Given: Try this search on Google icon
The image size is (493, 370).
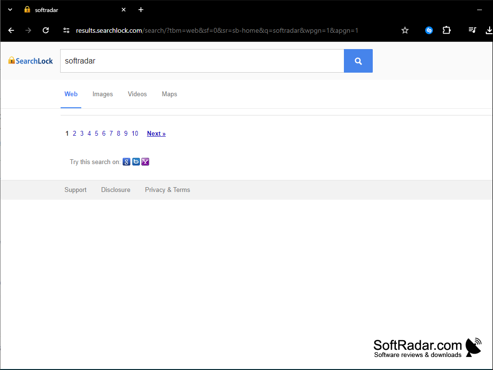Looking at the screenshot, I should 126,162.
